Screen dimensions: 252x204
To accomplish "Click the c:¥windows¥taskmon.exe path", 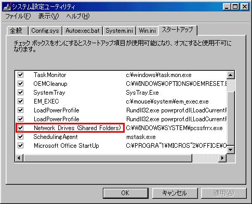I will click(158, 75).
